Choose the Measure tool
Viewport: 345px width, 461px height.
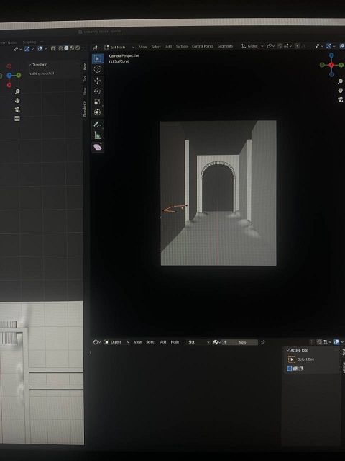[x=98, y=135]
